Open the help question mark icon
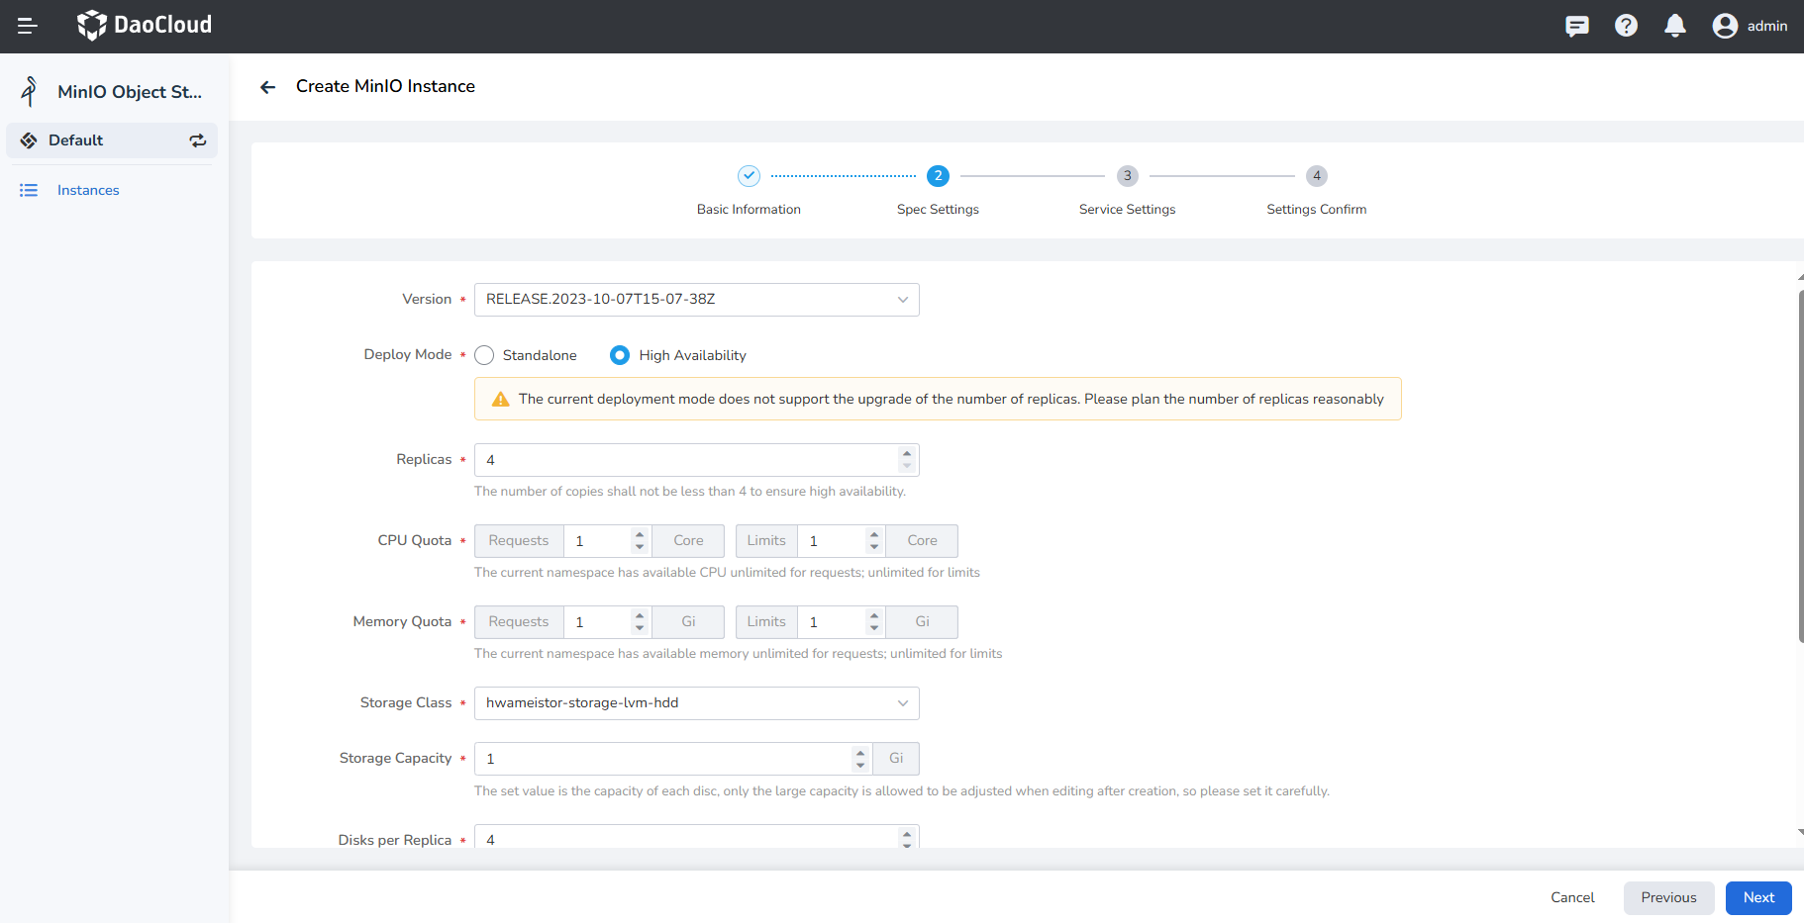 pyautogui.click(x=1626, y=26)
